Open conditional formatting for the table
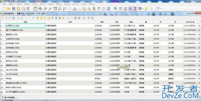Screen dimensions: 201x101 point(84,18)
